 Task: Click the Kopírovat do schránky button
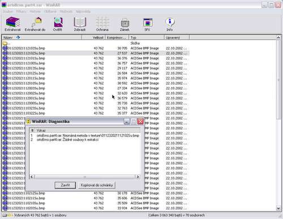tap(97, 185)
